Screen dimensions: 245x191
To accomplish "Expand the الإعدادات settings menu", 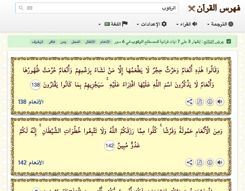I will click(152, 24).
